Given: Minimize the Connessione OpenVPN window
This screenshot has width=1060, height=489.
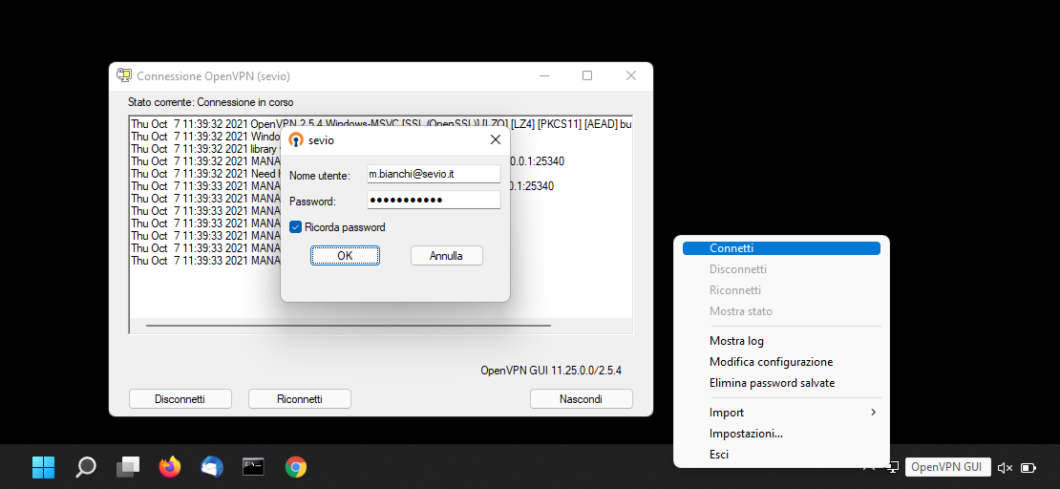Looking at the screenshot, I should tap(544, 75).
